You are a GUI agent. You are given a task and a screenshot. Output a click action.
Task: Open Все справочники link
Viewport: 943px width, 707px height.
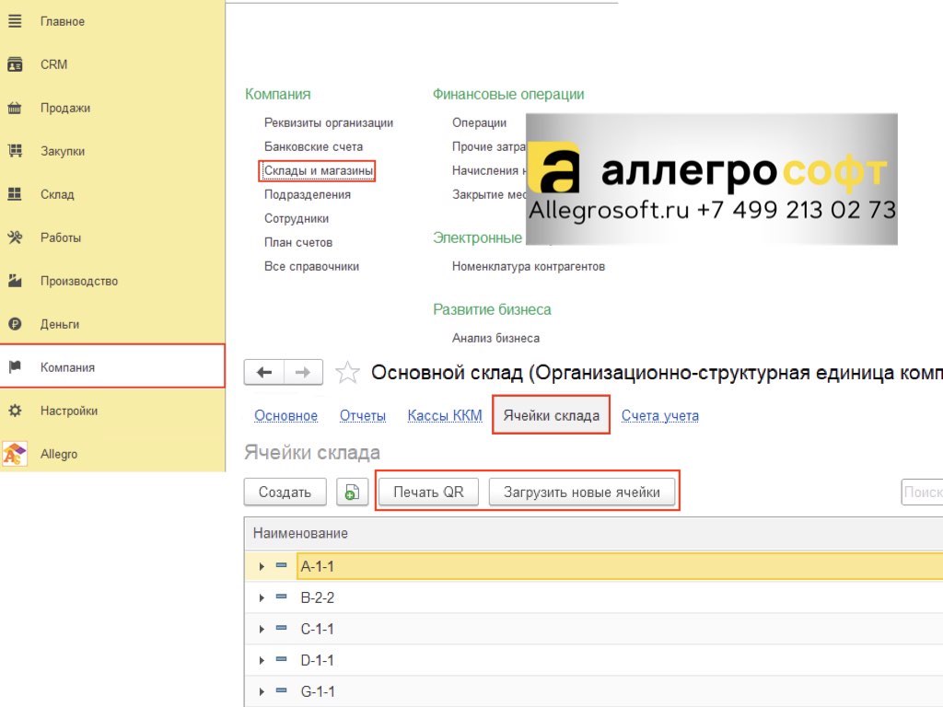(x=311, y=266)
